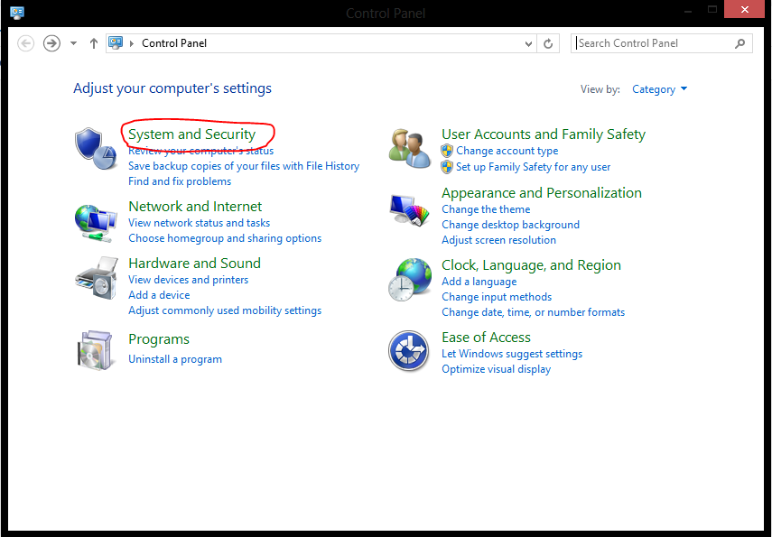The image size is (772, 537).
Task: Click Optimize visual display link
Action: (497, 369)
